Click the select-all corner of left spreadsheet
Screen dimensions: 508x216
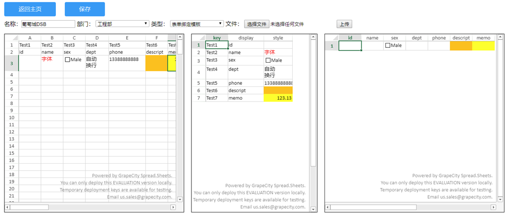tap(12, 38)
